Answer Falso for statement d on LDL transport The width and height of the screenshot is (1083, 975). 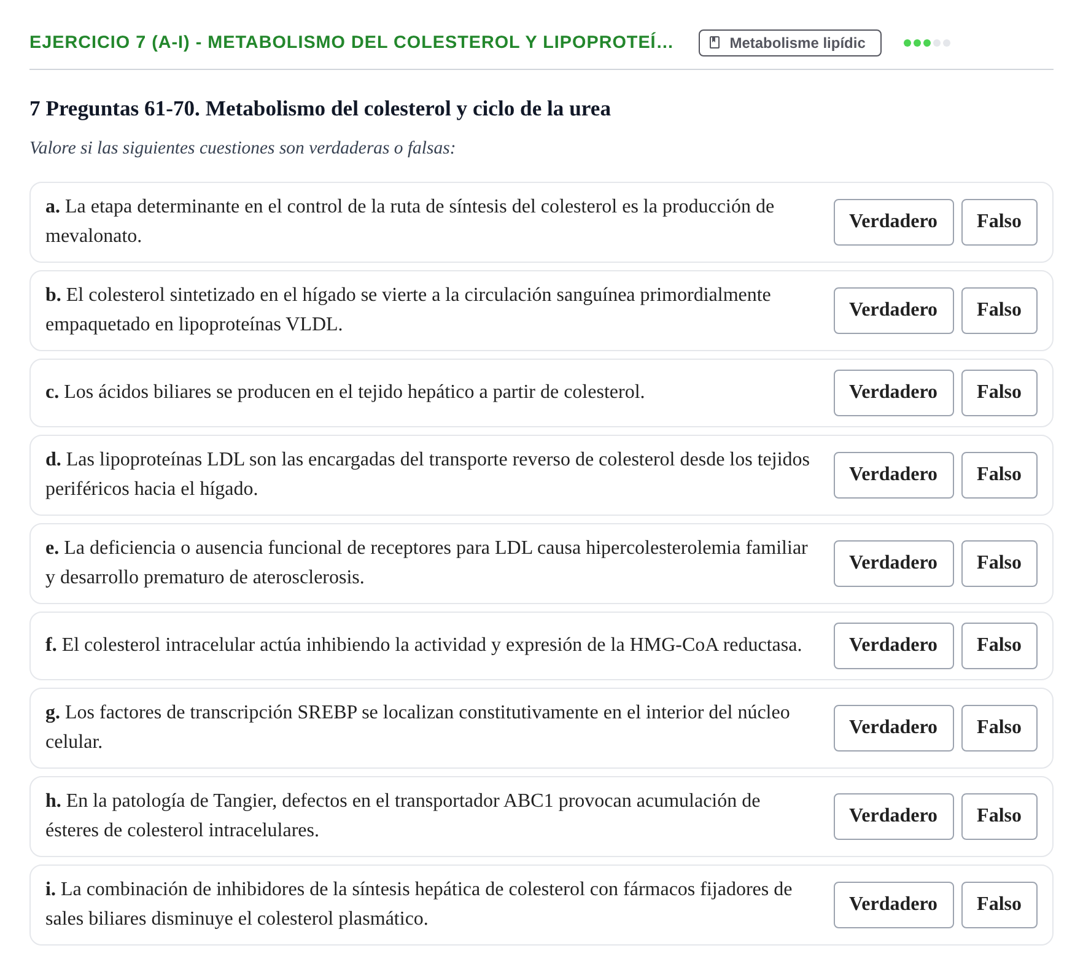pyautogui.click(x=999, y=475)
